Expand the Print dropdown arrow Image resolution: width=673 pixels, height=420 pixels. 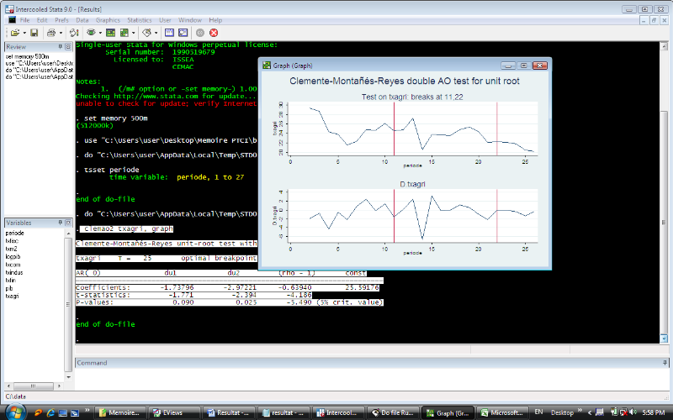[59, 32]
